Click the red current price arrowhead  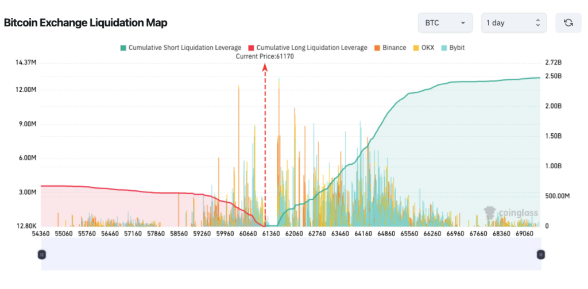(265, 67)
